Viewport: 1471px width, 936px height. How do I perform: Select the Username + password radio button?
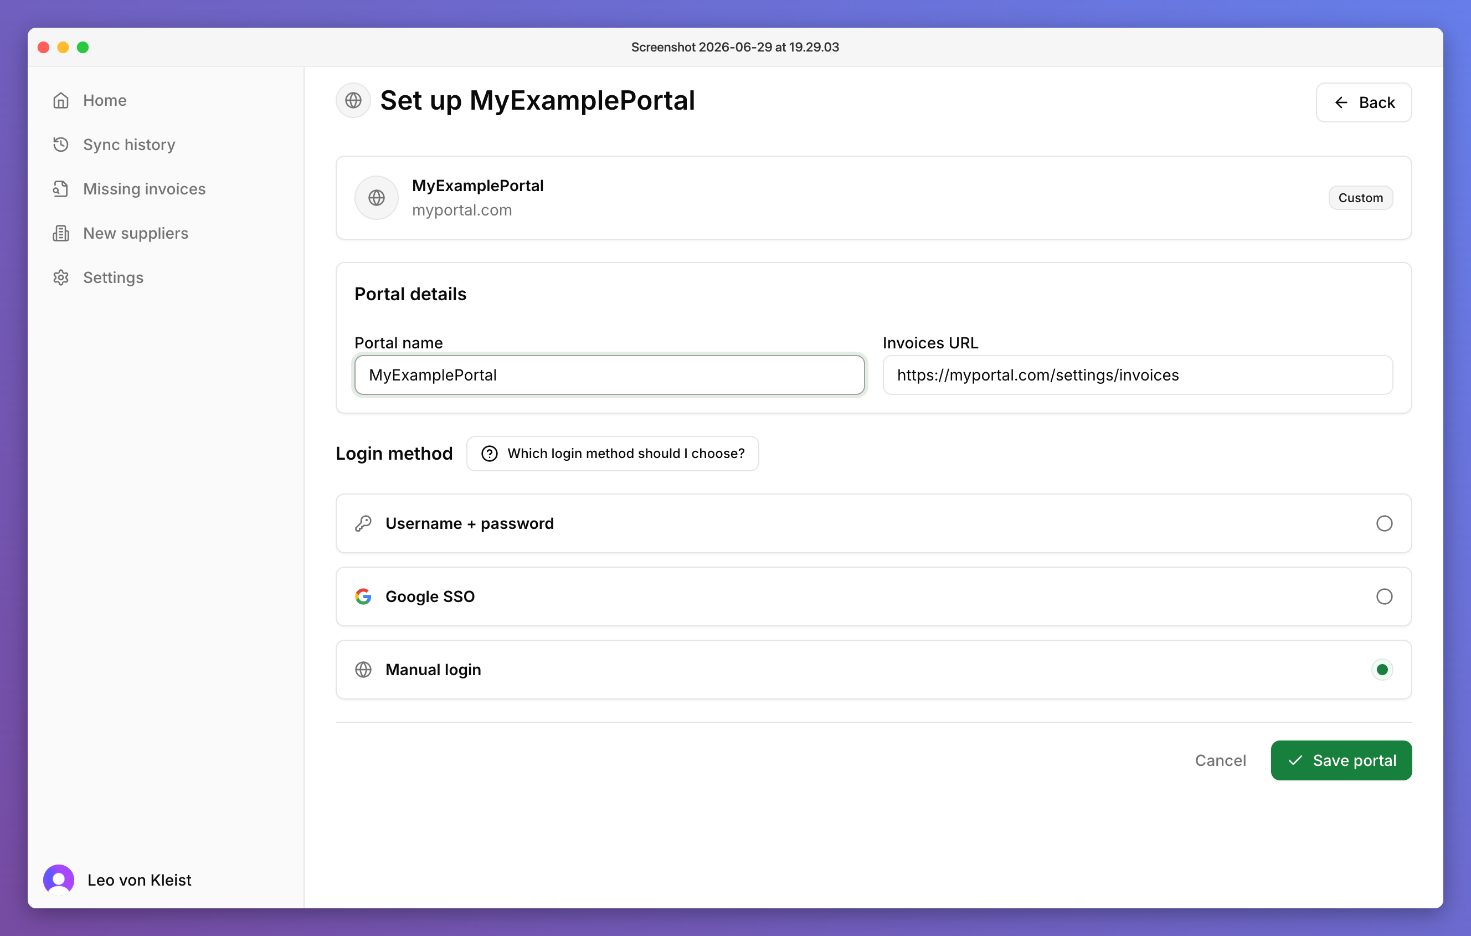click(1384, 523)
